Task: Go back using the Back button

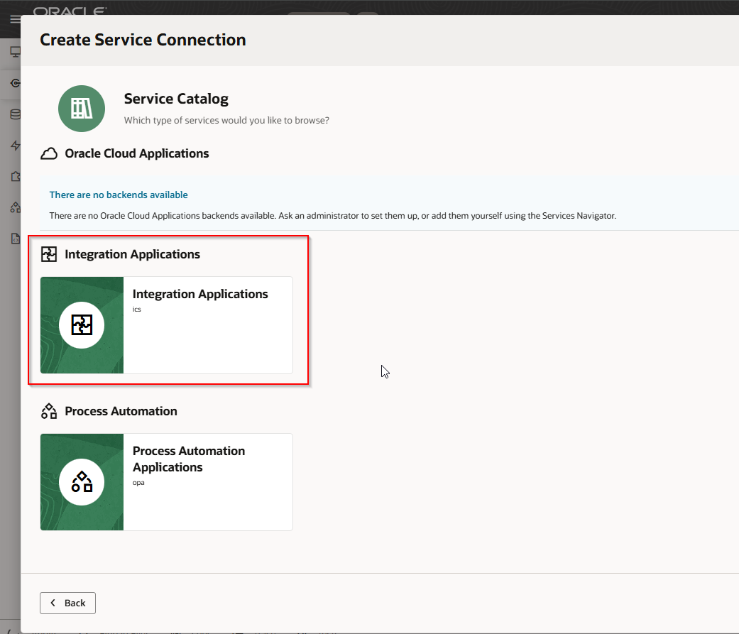Action: [x=67, y=603]
